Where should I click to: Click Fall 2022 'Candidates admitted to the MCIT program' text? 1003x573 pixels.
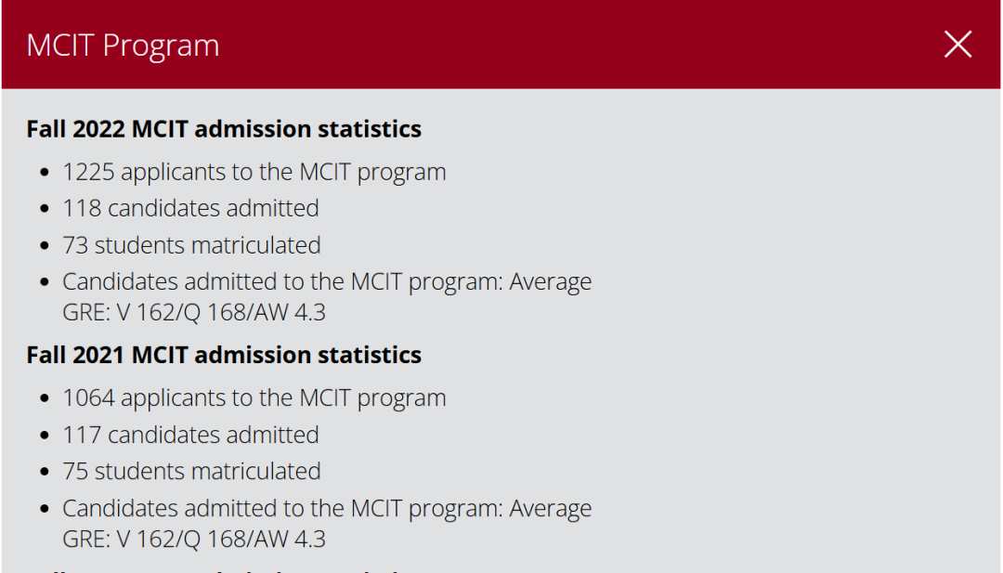[326, 281]
